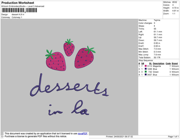Click the Magenta color swatch
Image resolution: width=180 pixels, height=139 pixels.
click(x=146, y=66)
